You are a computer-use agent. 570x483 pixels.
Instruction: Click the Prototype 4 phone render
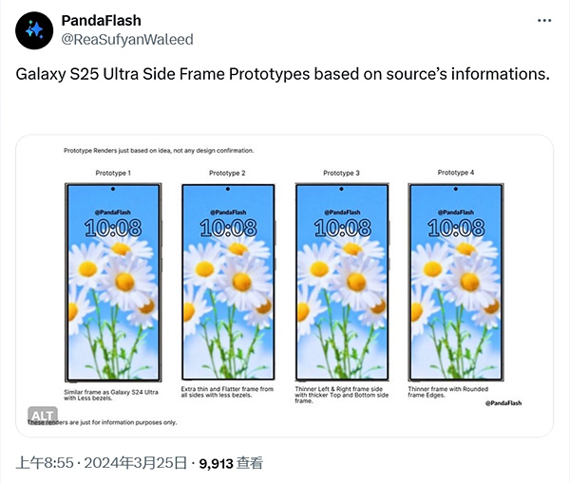455,282
